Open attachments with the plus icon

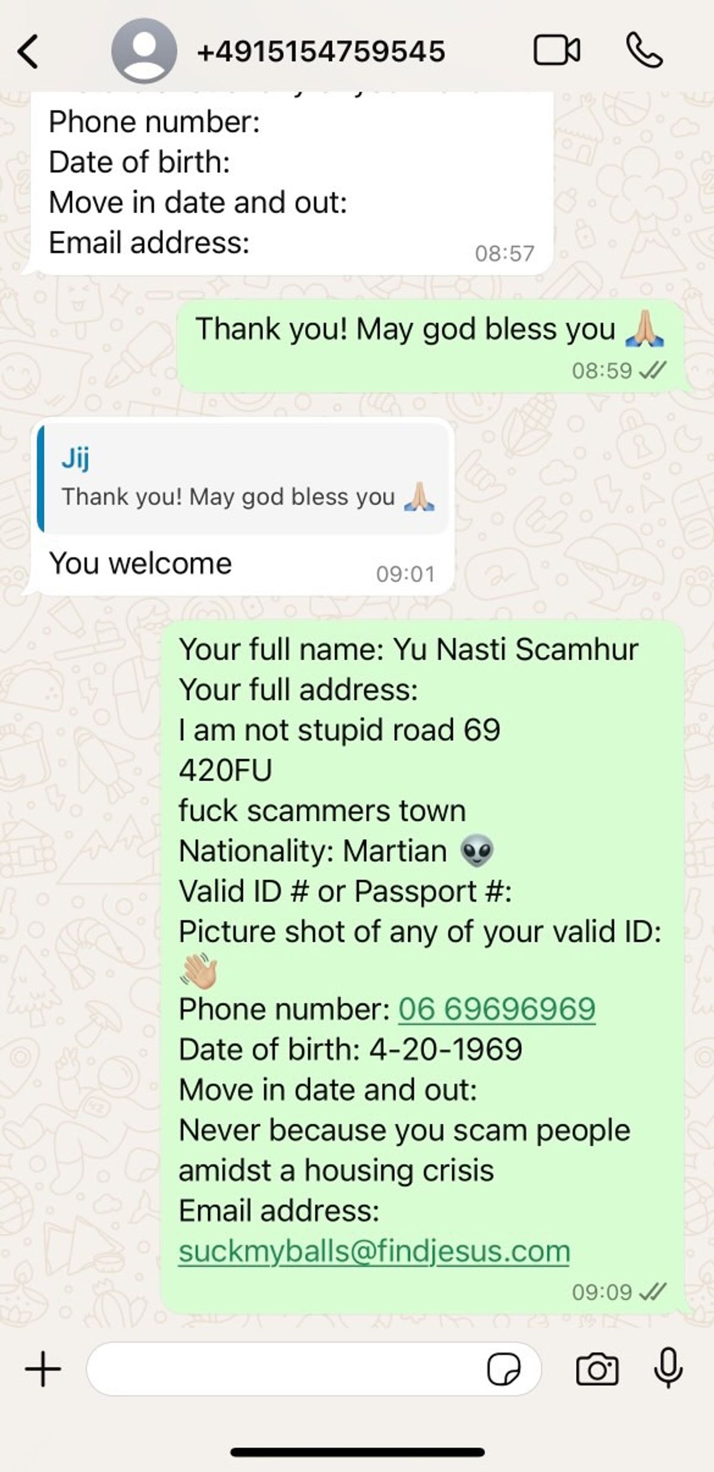click(43, 1368)
